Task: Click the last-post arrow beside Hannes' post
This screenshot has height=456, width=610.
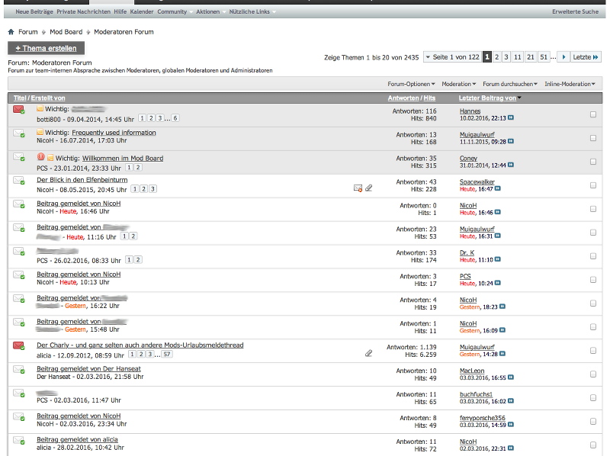Action: [x=511, y=118]
